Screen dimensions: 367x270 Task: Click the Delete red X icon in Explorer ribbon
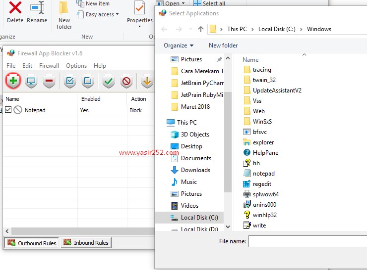coord(15,8)
